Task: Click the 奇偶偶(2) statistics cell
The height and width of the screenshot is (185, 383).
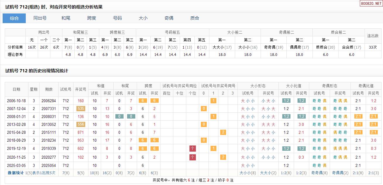Action: pyautogui.click(x=340, y=173)
